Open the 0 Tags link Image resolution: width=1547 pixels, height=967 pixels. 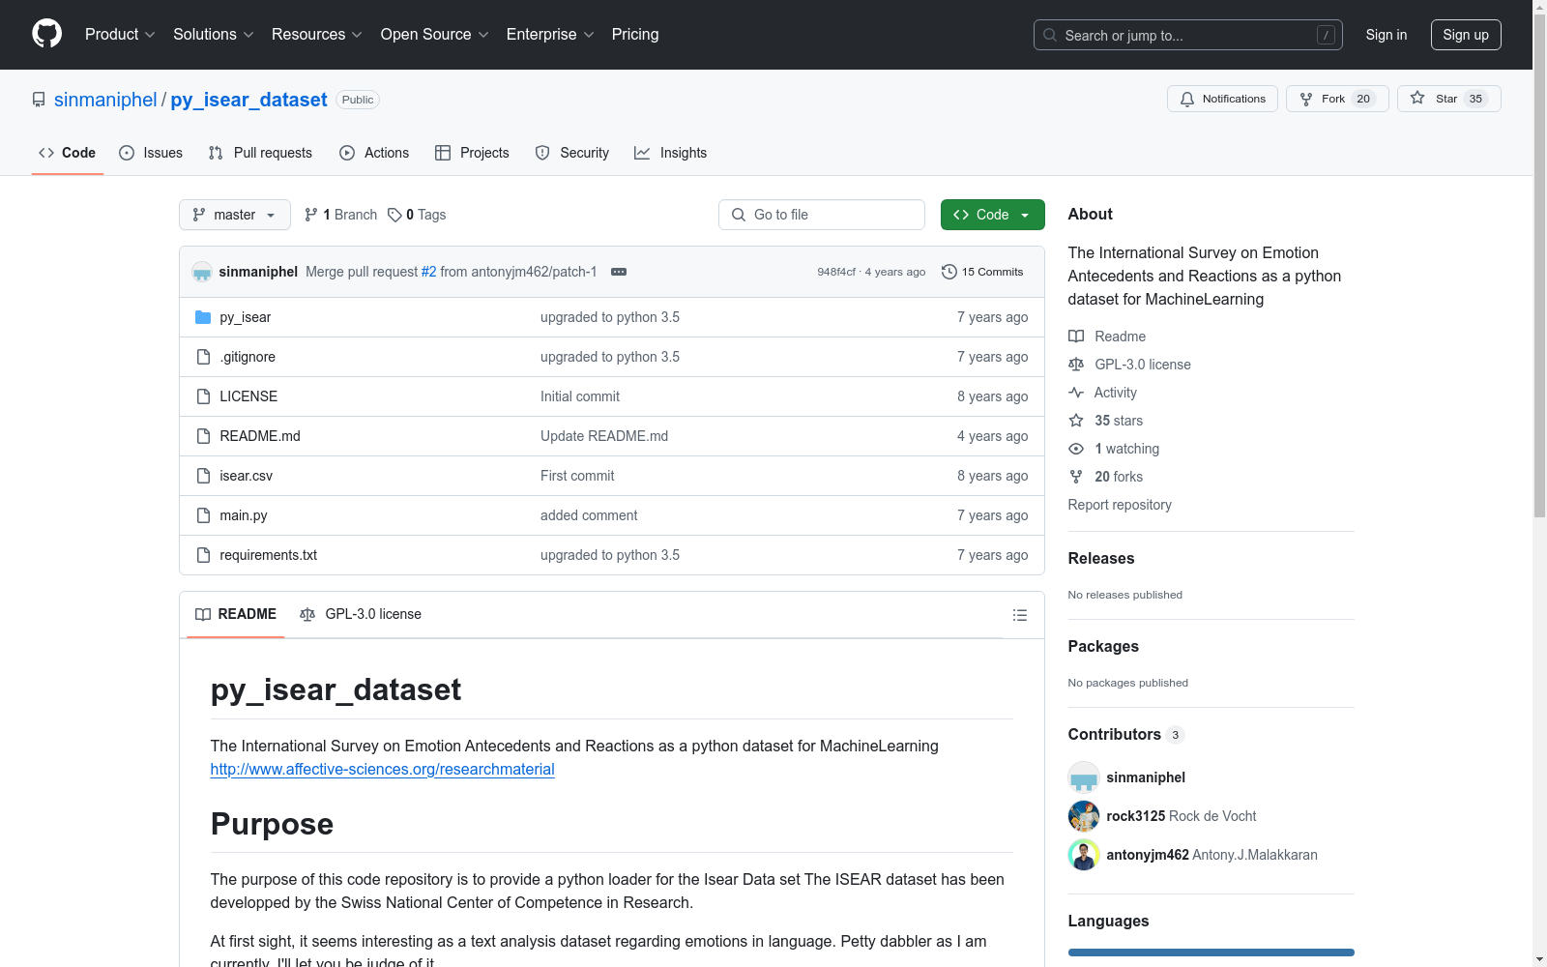(417, 215)
